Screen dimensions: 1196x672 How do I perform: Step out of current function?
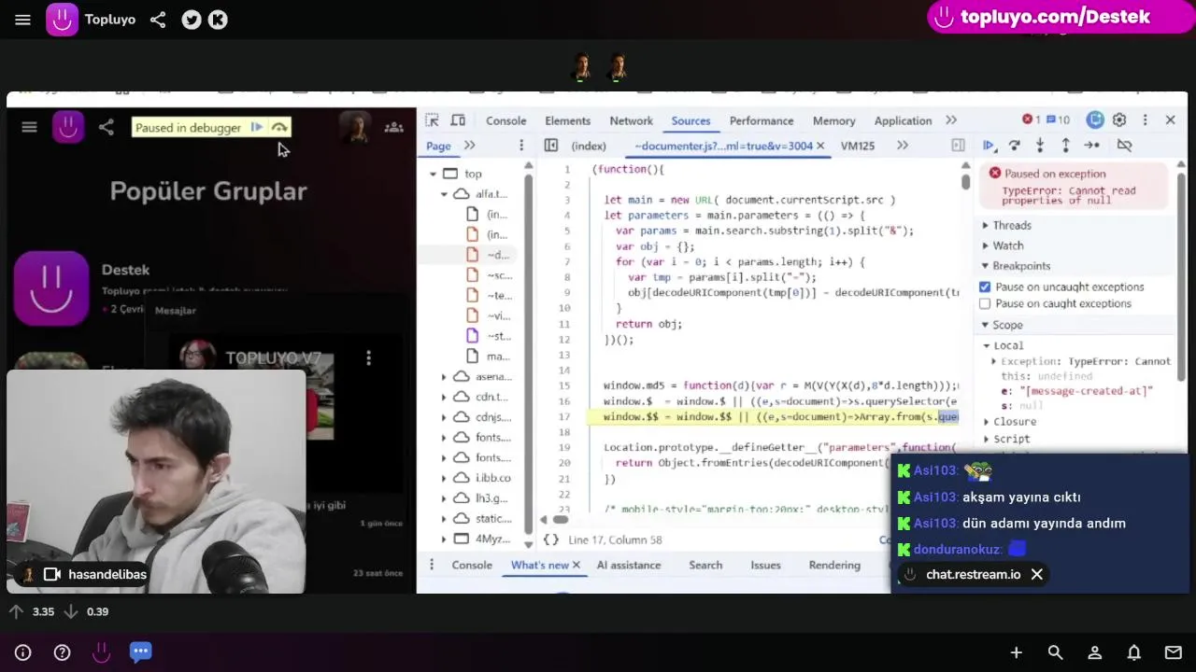[1065, 146]
